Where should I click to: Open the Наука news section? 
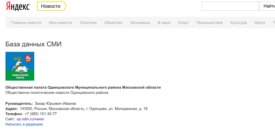click(259, 23)
